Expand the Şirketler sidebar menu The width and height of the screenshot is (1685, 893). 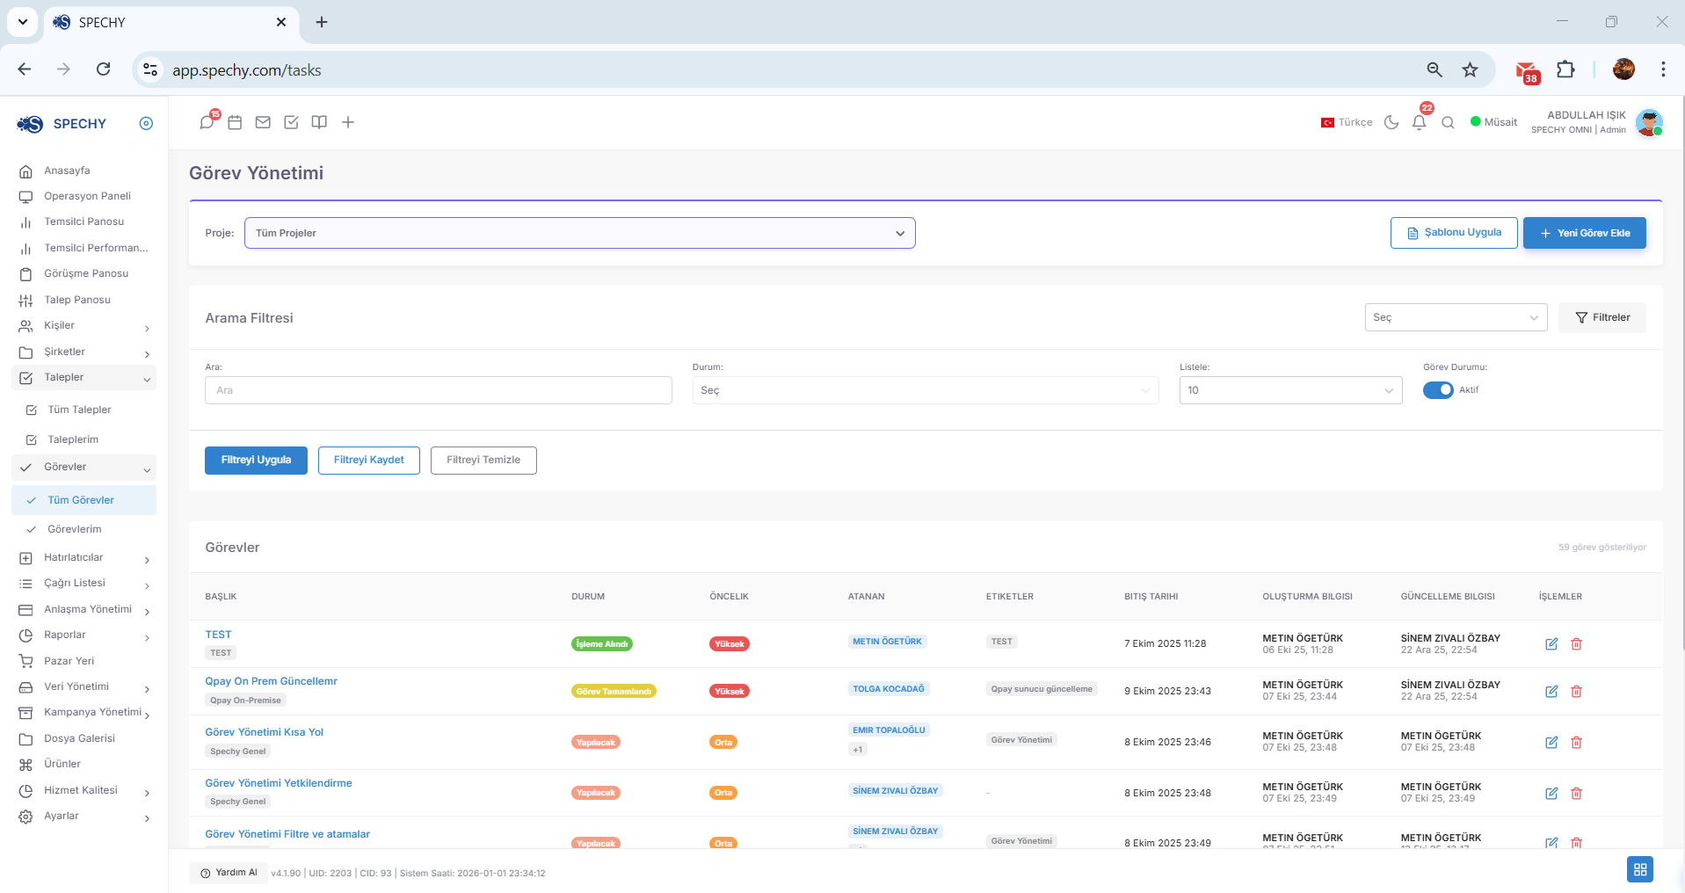[x=84, y=352]
